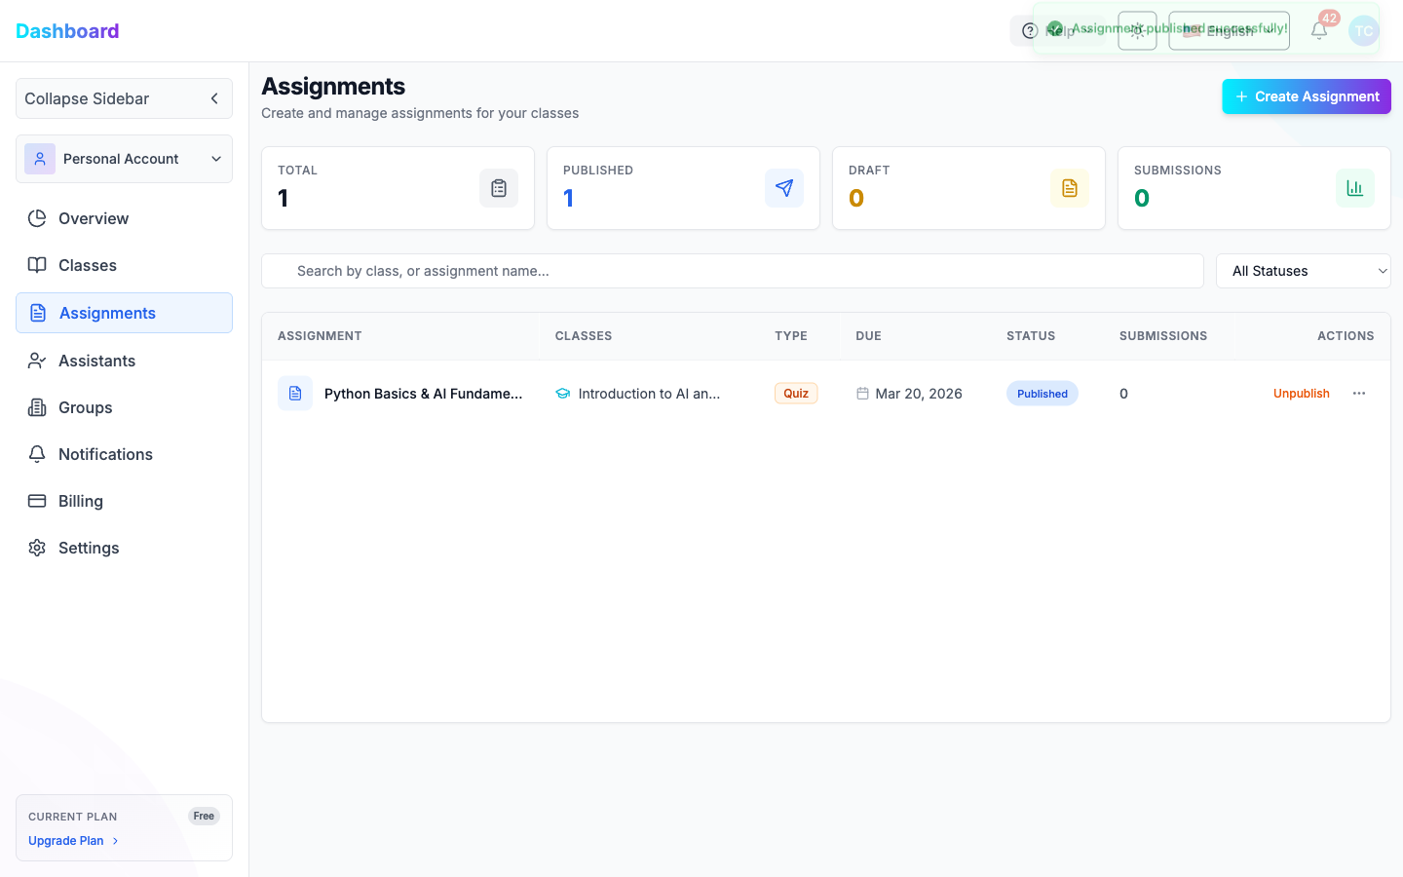Open the English language dropdown
Screen dimensions: 1403x877
pyautogui.click(x=1229, y=31)
